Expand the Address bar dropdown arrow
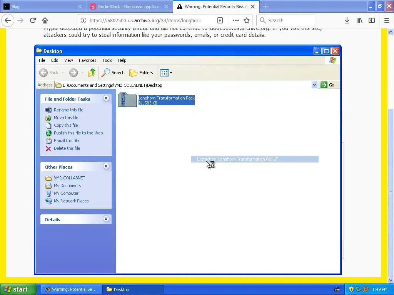 314,85
